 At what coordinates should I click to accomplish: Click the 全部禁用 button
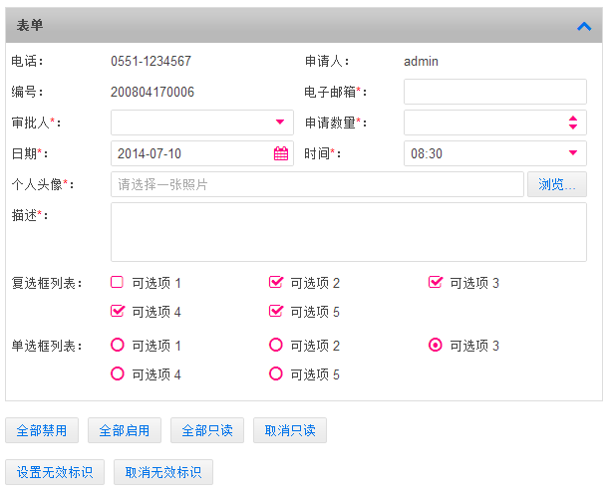tap(42, 430)
